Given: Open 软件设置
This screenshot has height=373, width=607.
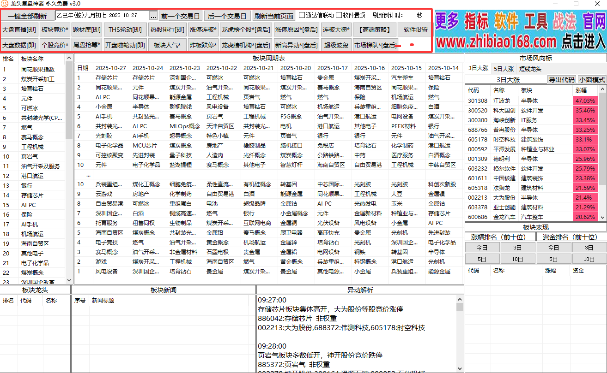Looking at the screenshot, I should click(x=415, y=30).
